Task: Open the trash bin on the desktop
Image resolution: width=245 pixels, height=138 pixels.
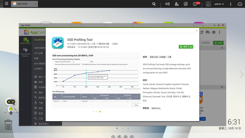Action: pos(9,125)
